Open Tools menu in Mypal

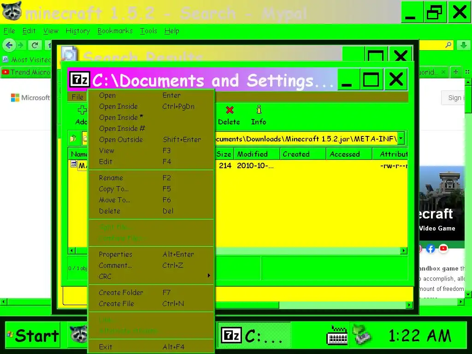(148, 31)
